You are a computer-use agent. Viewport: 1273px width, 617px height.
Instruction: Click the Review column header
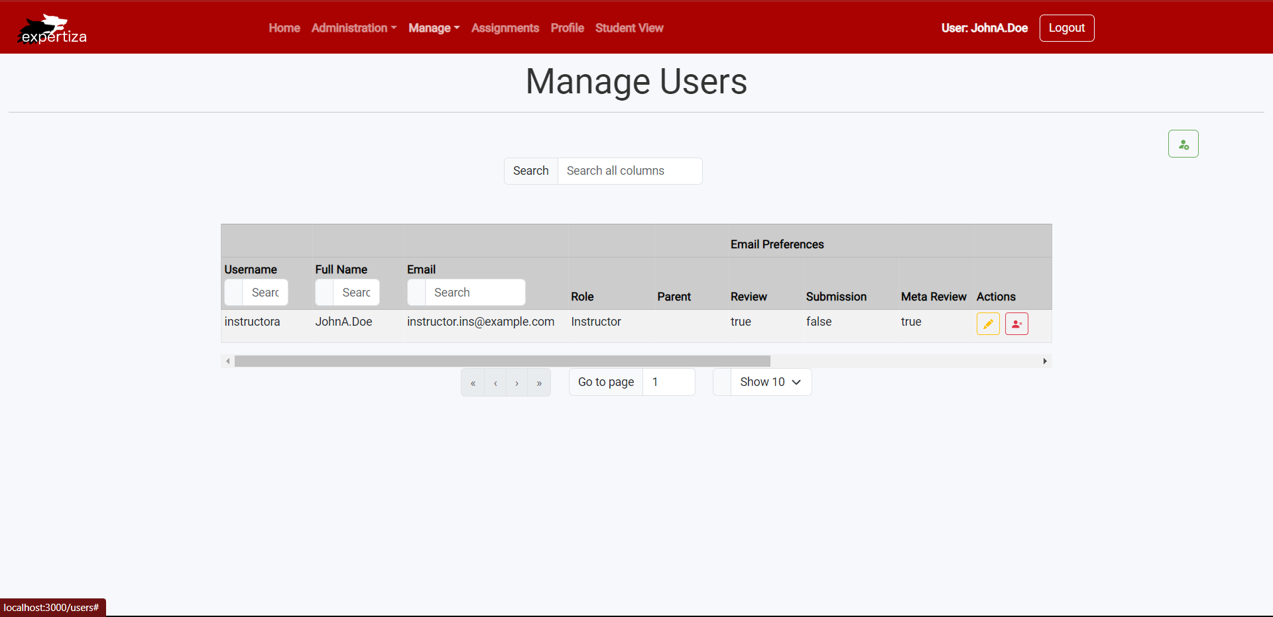(749, 297)
